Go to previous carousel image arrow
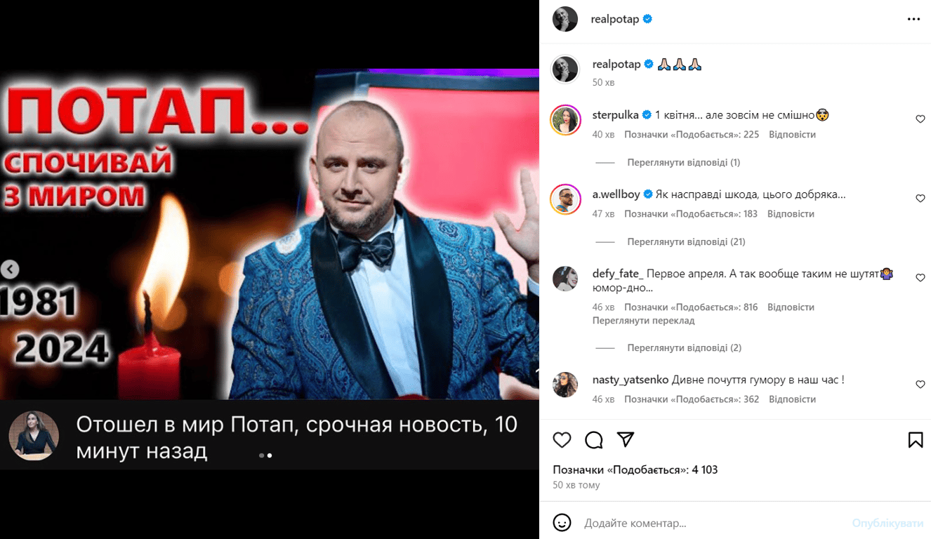This screenshot has width=931, height=539. pos(10,269)
